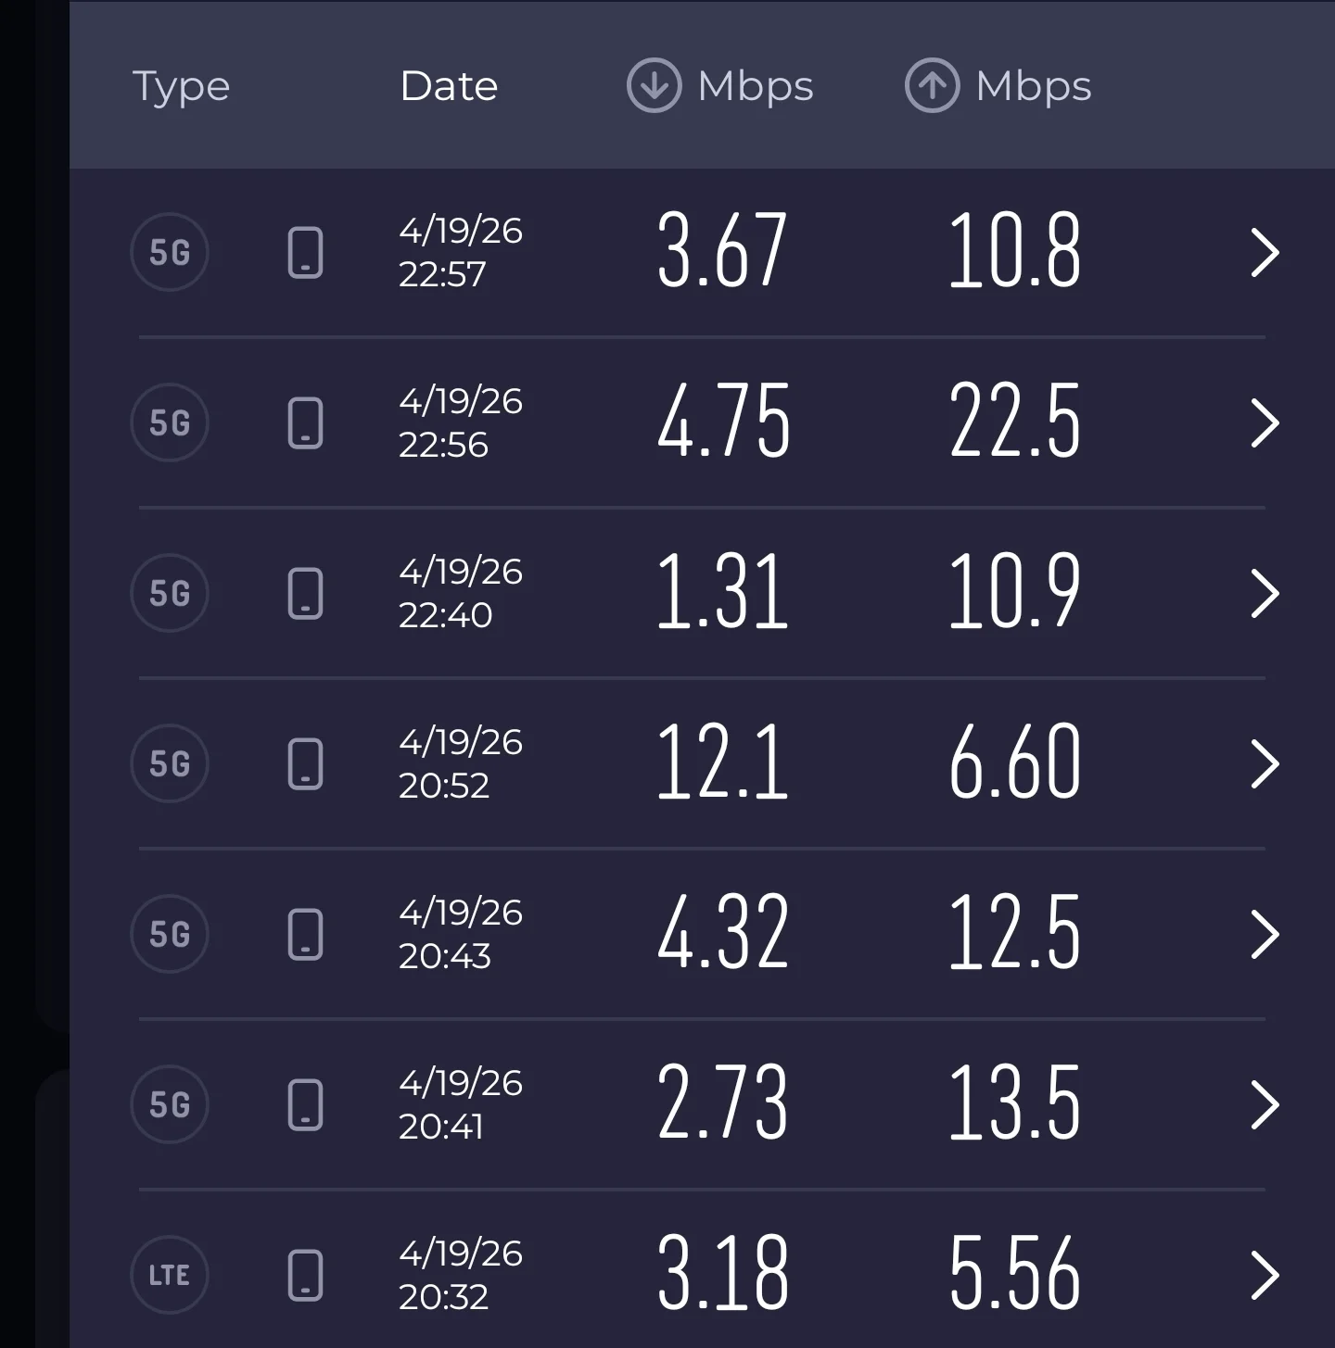This screenshot has height=1348, width=1335.
Task: Open the chevron for 22:40 result
Action: coord(1265,593)
